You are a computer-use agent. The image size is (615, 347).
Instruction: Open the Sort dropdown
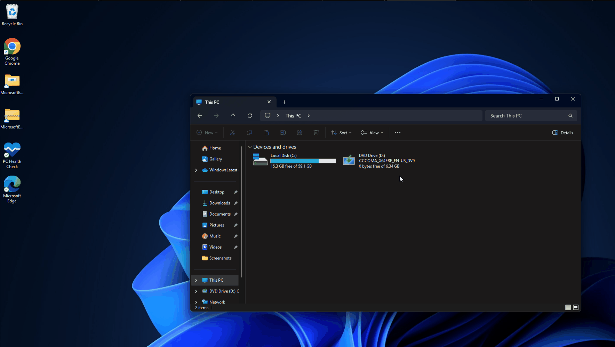341,132
